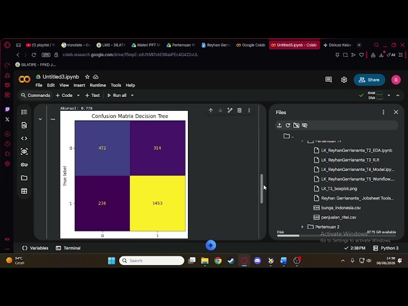Open Colab settings gear

[x=344, y=80]
